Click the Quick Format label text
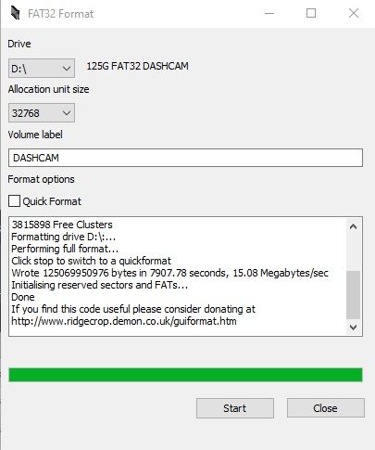Image resolution: width=375 pixels, height=450 pixels. 52,201
